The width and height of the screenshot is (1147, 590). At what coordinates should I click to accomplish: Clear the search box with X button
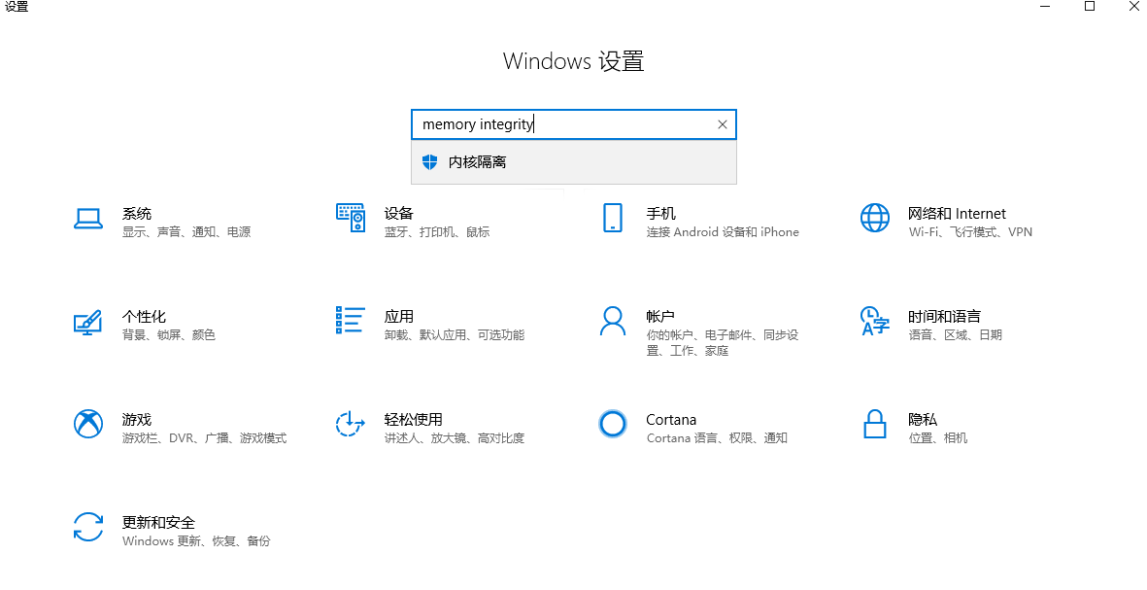click(722, 124)
